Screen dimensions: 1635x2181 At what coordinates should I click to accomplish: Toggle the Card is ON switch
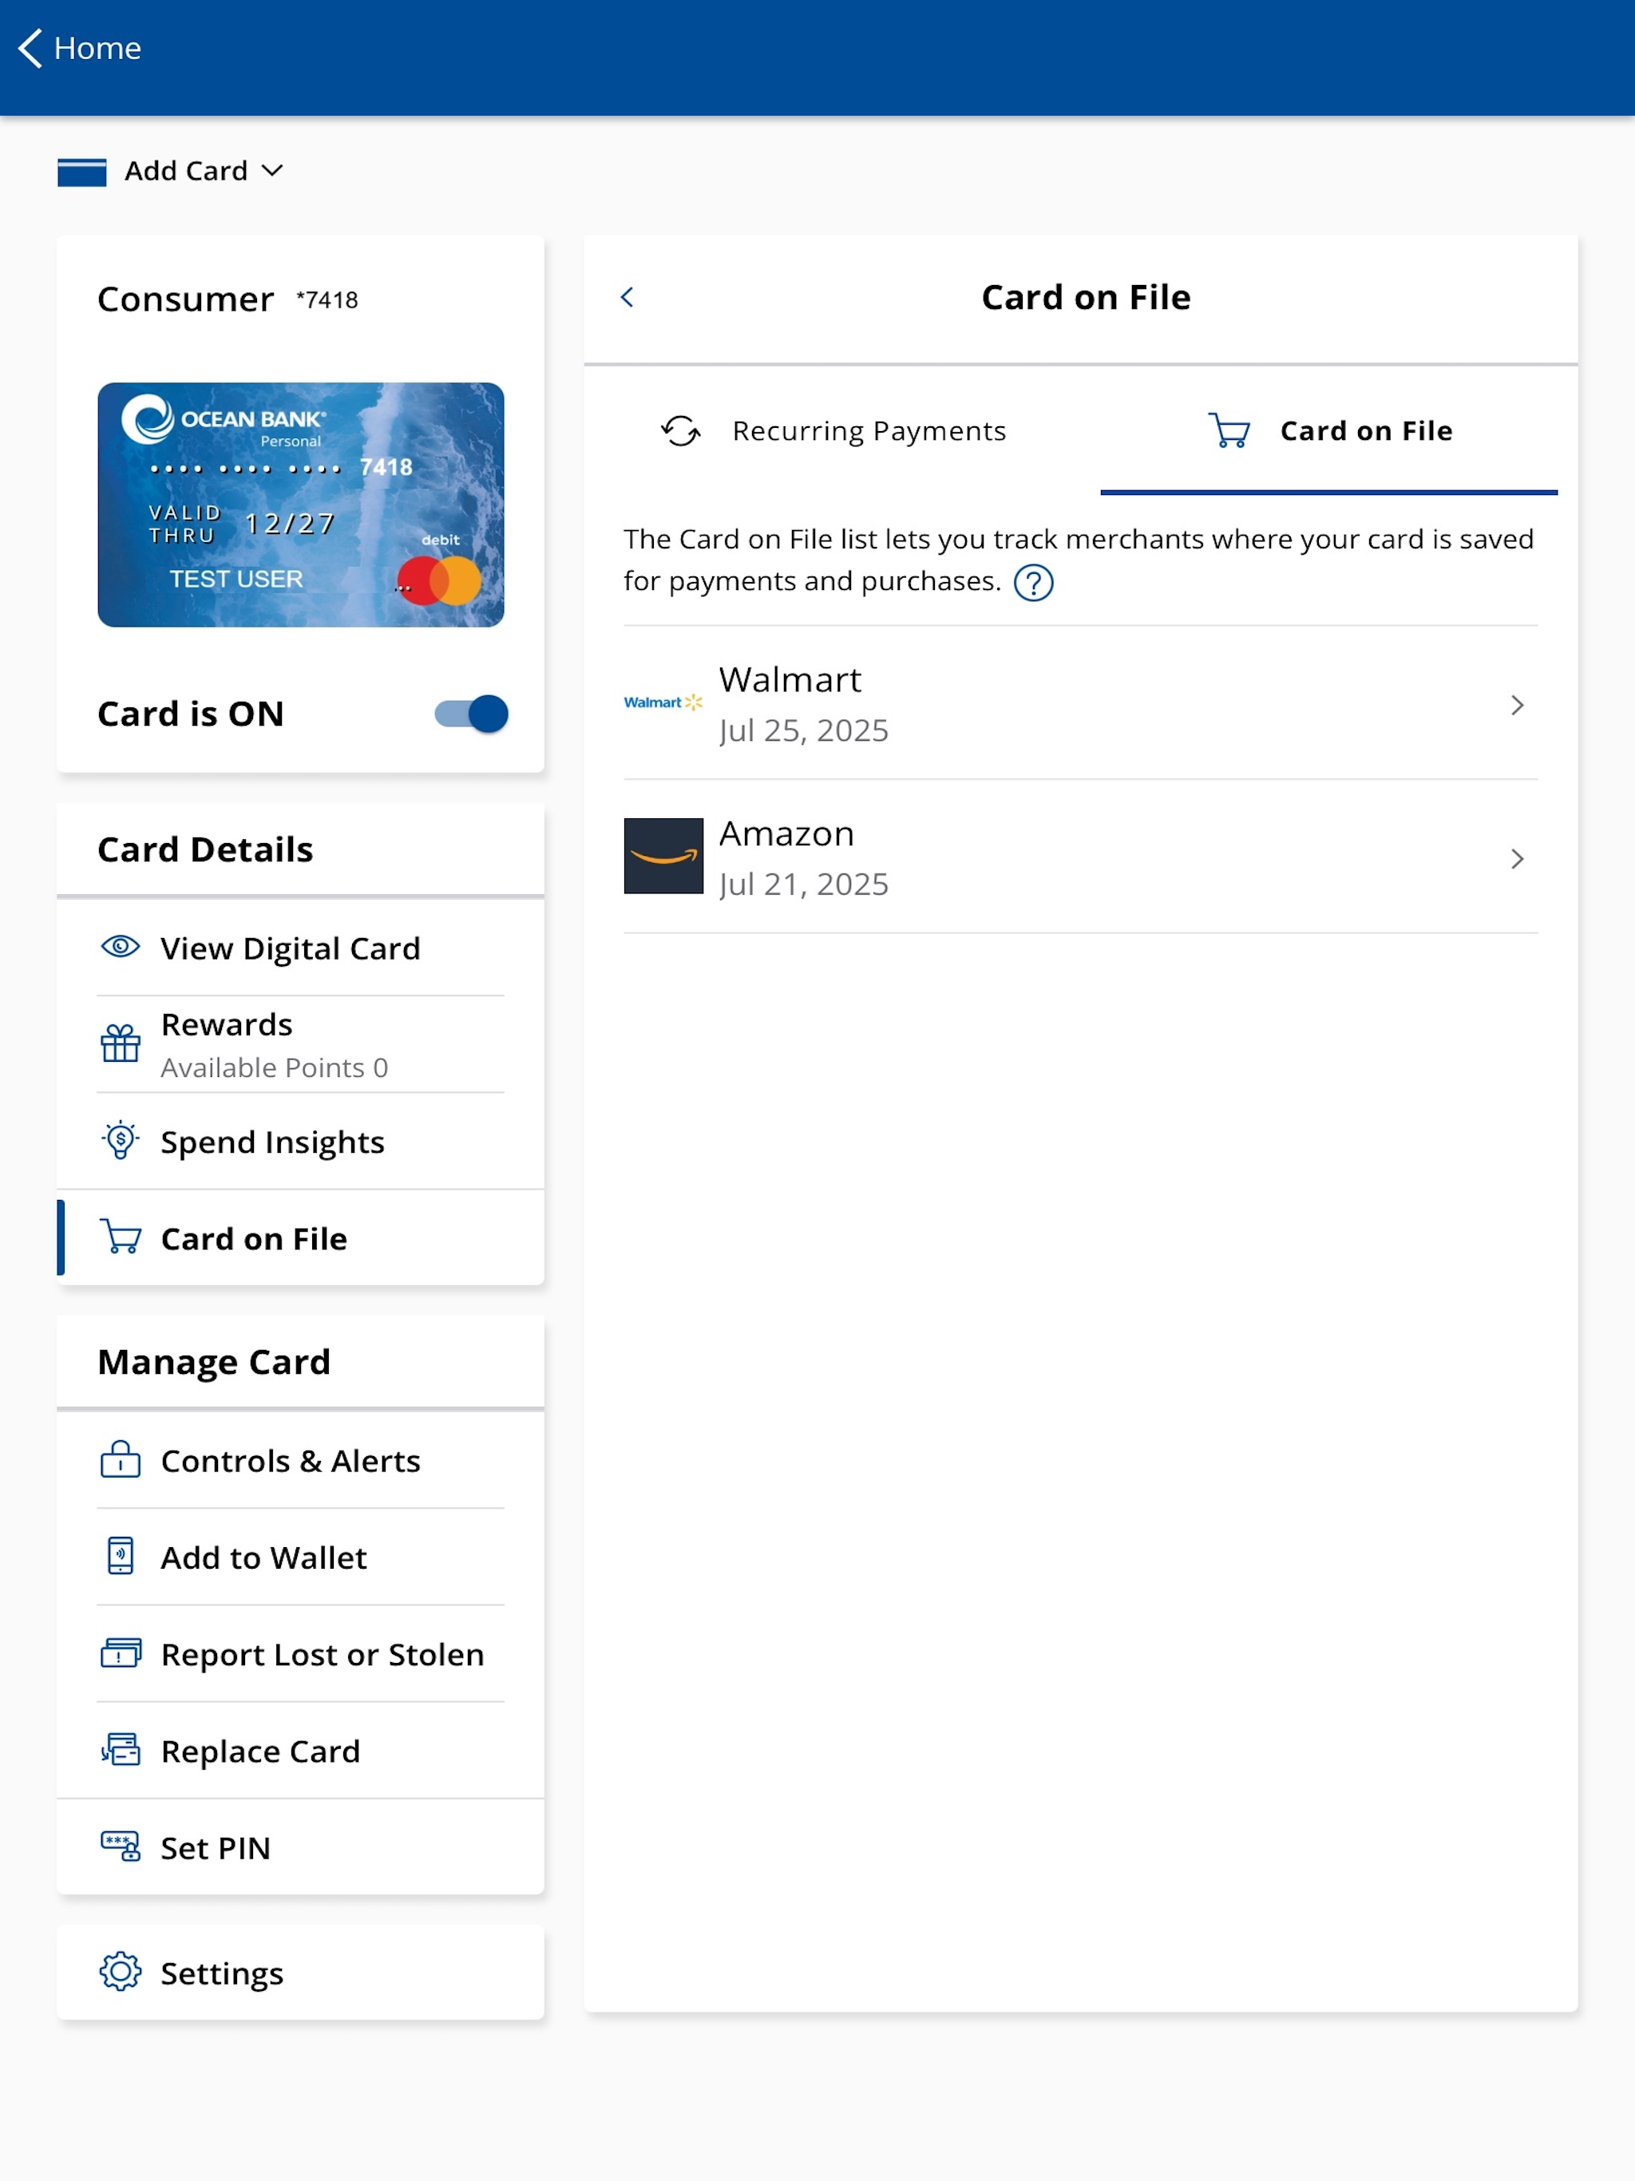[x=471, y=714]
